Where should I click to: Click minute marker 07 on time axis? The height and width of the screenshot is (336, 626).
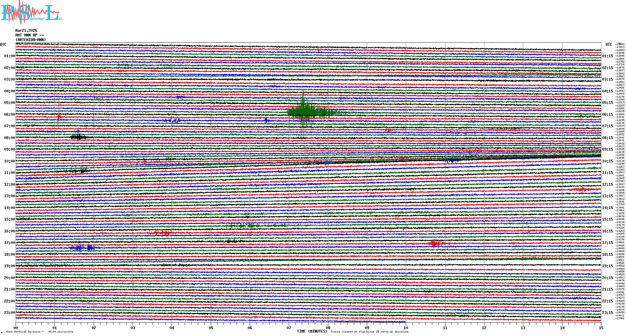(x=289, y=328)
